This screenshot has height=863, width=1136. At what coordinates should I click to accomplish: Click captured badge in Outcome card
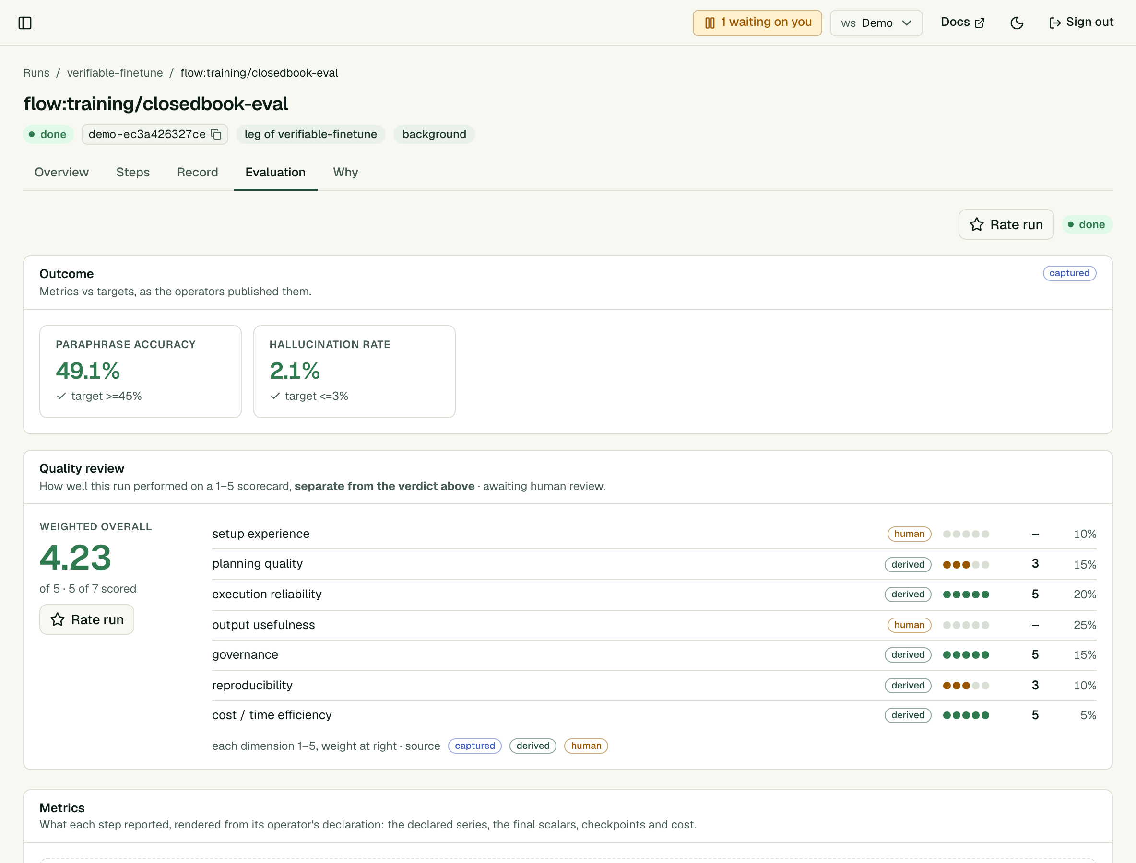pos(1069,273)
